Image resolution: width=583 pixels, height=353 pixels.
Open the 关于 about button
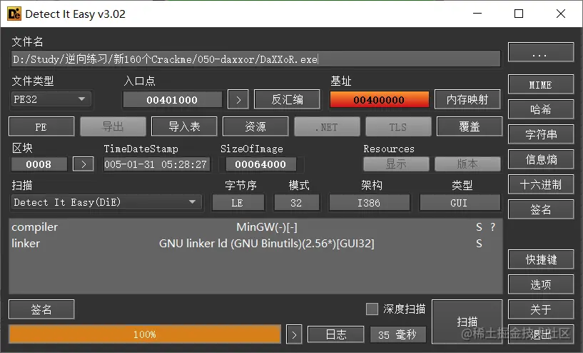coord(541,309)
